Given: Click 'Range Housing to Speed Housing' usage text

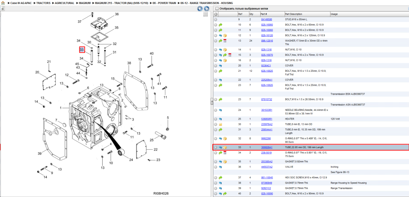Looking at the screenshot, I should [x=348, y=183].
